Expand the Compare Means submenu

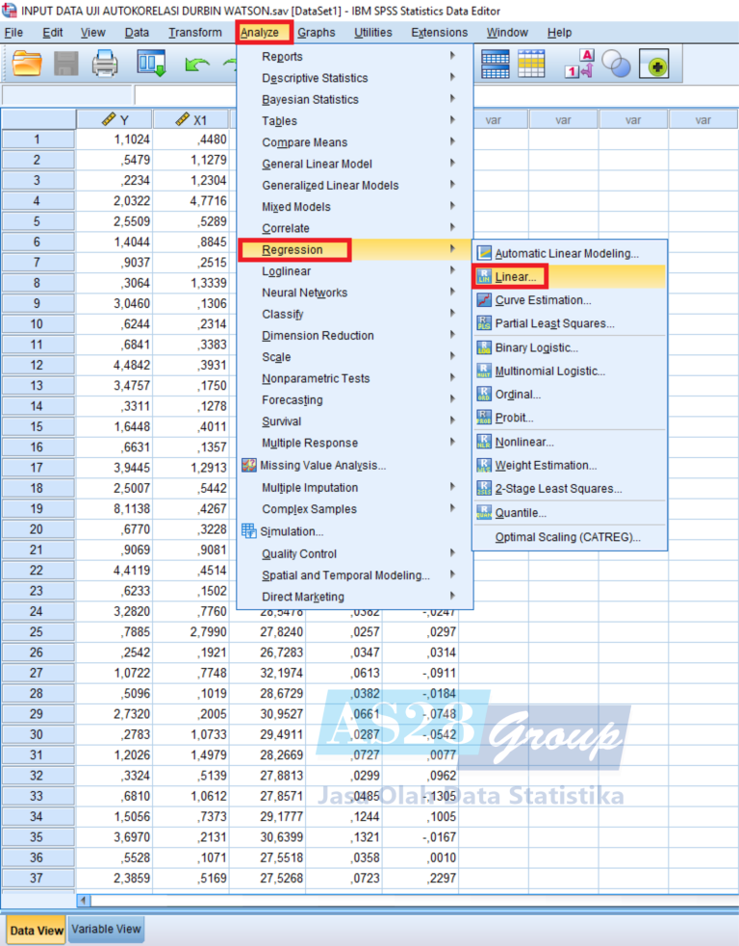tap(304, 142)
